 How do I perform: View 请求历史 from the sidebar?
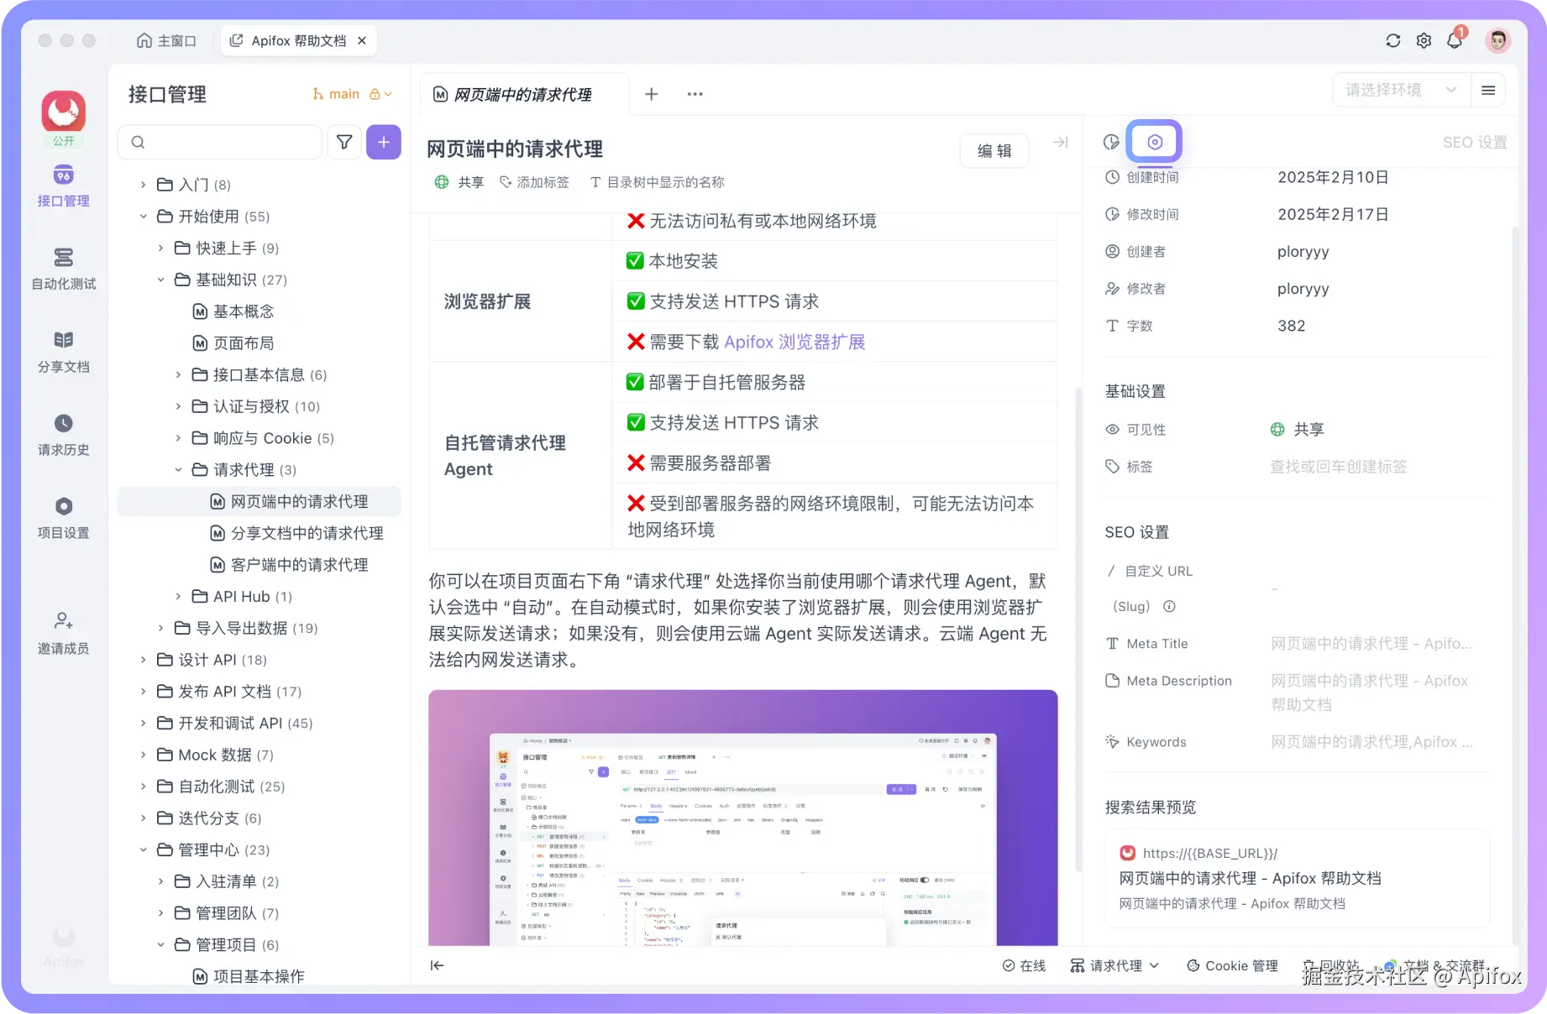pos(63,435)
